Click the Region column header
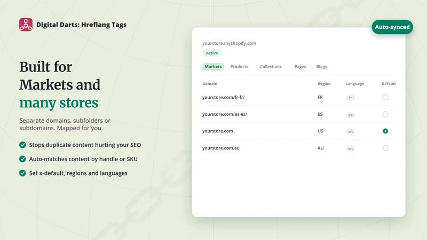This screenshot has height=240, width=427. click(324, 84)
